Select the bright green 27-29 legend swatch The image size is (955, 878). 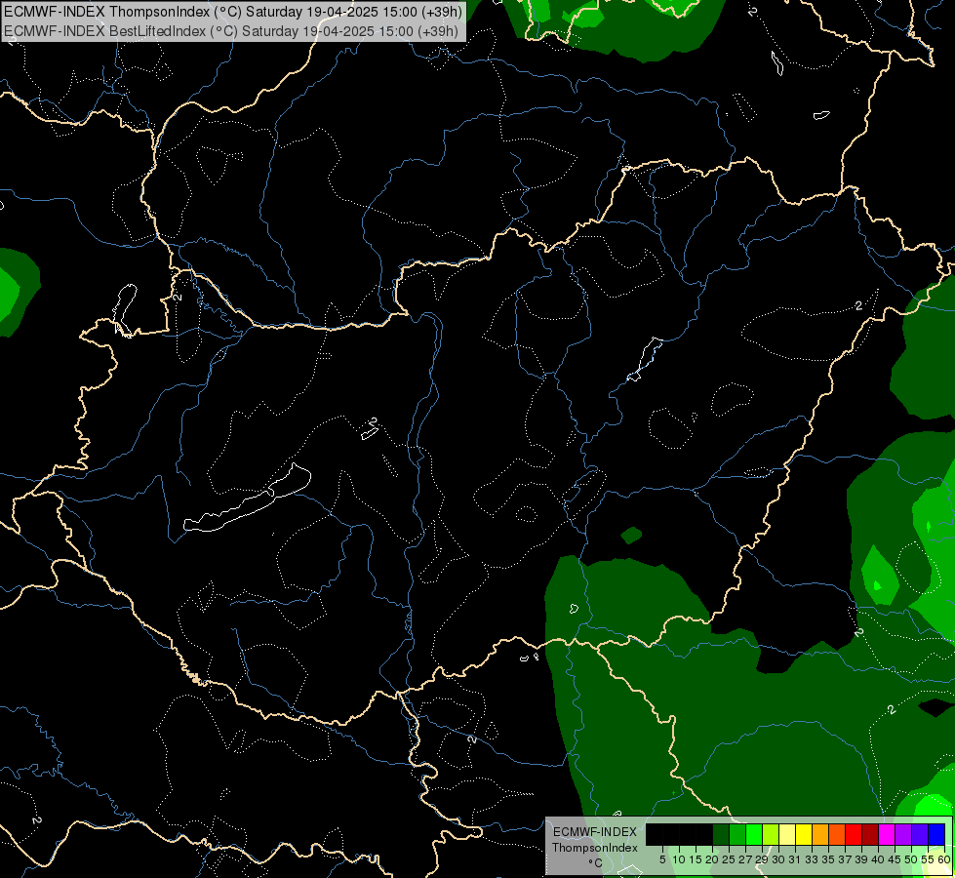click(x=754, y=835)
